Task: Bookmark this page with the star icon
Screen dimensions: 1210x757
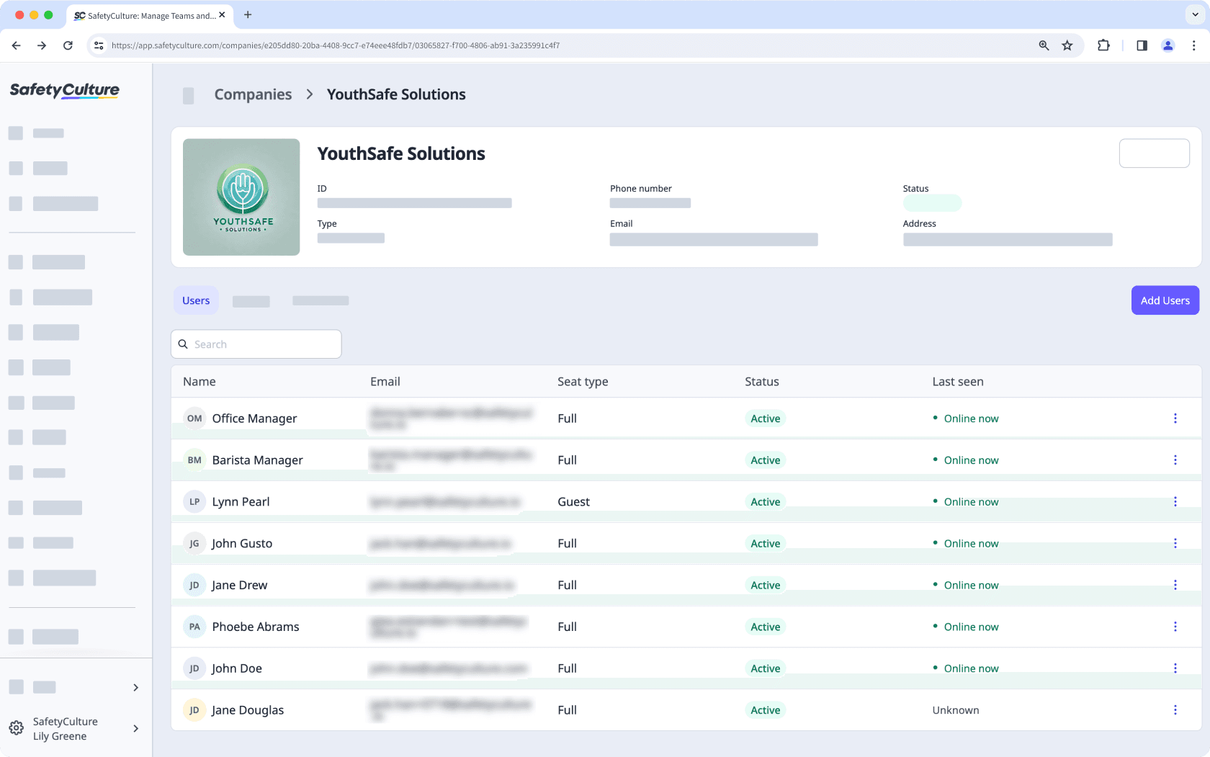Action: 1067,45
